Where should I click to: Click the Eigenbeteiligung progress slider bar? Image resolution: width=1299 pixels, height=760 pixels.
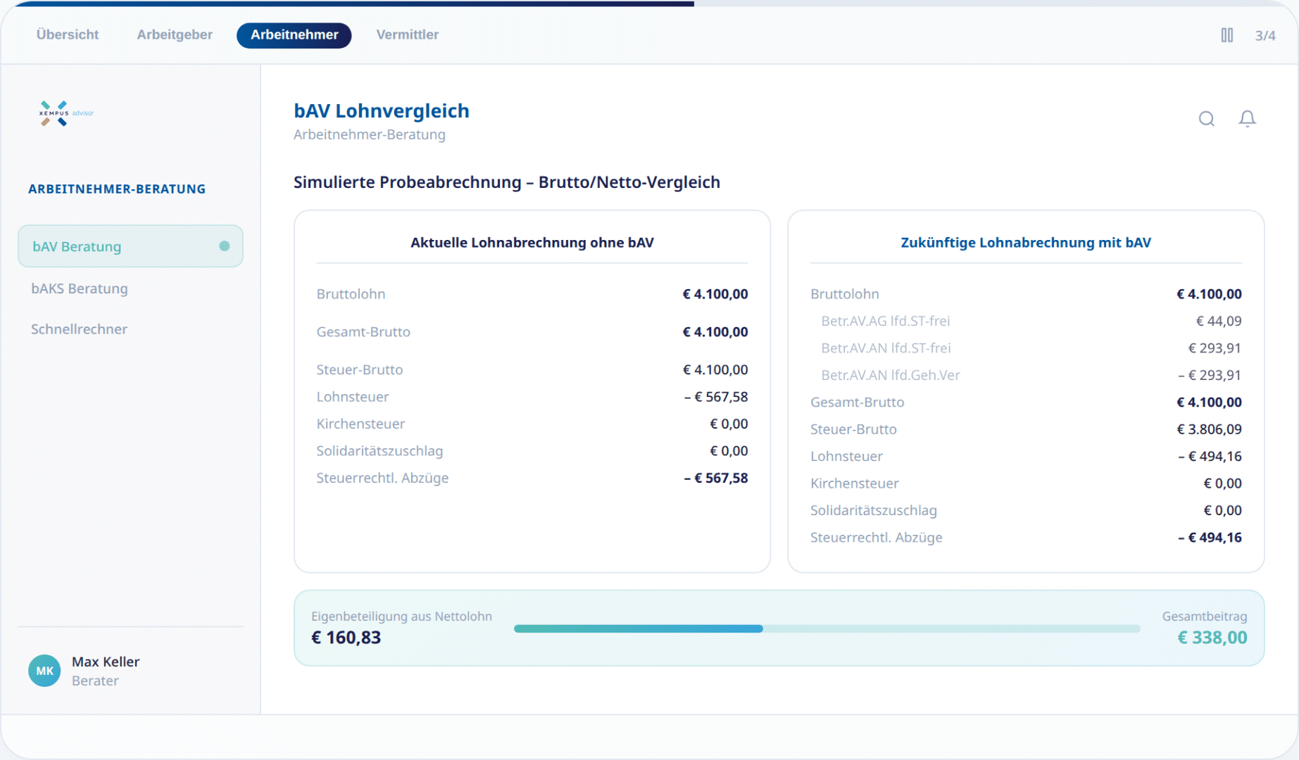826,628
